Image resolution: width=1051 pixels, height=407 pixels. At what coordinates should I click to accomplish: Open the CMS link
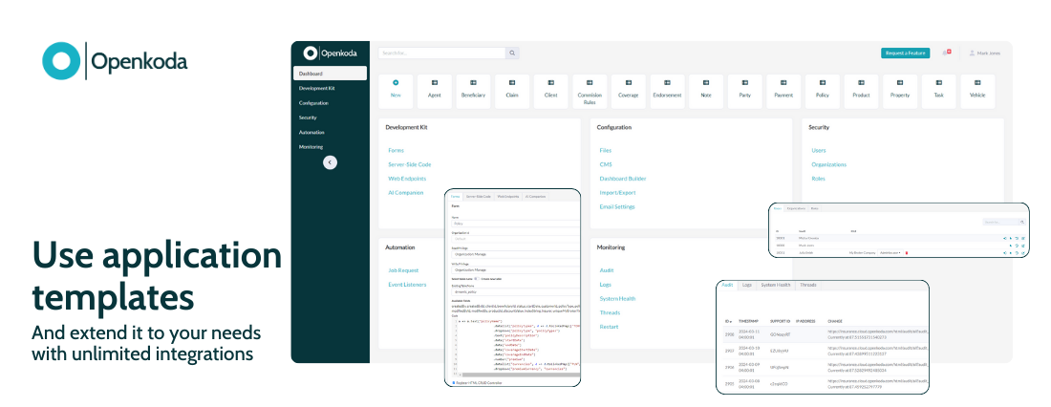click(605, 165)
